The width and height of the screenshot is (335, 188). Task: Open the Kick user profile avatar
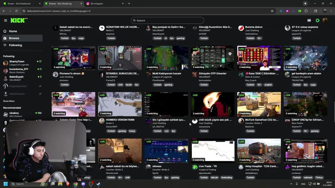pyautogui.click(x=325, y=20)
